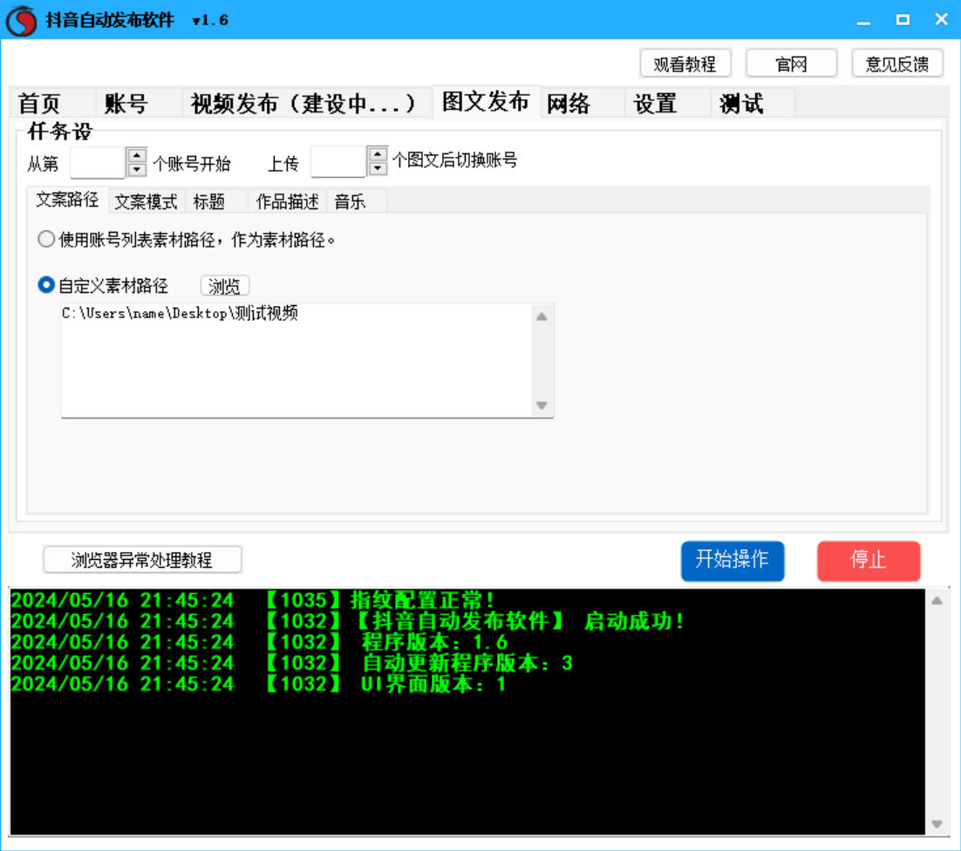Open the 设置 tab
This screenshot has height=851, width=961.
tap(669, 103)
